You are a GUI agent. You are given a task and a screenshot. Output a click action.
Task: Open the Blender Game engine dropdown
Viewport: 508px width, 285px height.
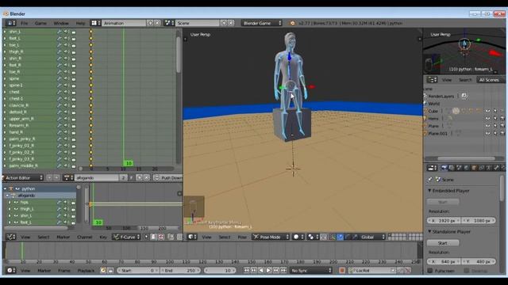(262, 23)
